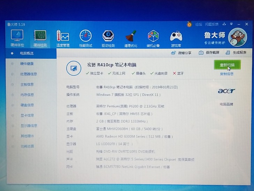Viewport: 254px width, 191px height.
Task: Minimize the 鲁大师 window
Action: [x=239, y=24]
